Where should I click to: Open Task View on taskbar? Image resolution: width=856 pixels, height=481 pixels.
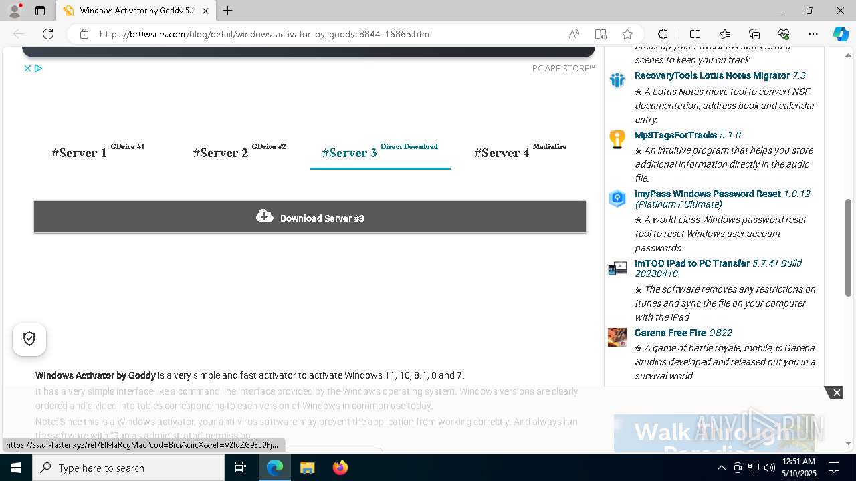coord(241,468)
